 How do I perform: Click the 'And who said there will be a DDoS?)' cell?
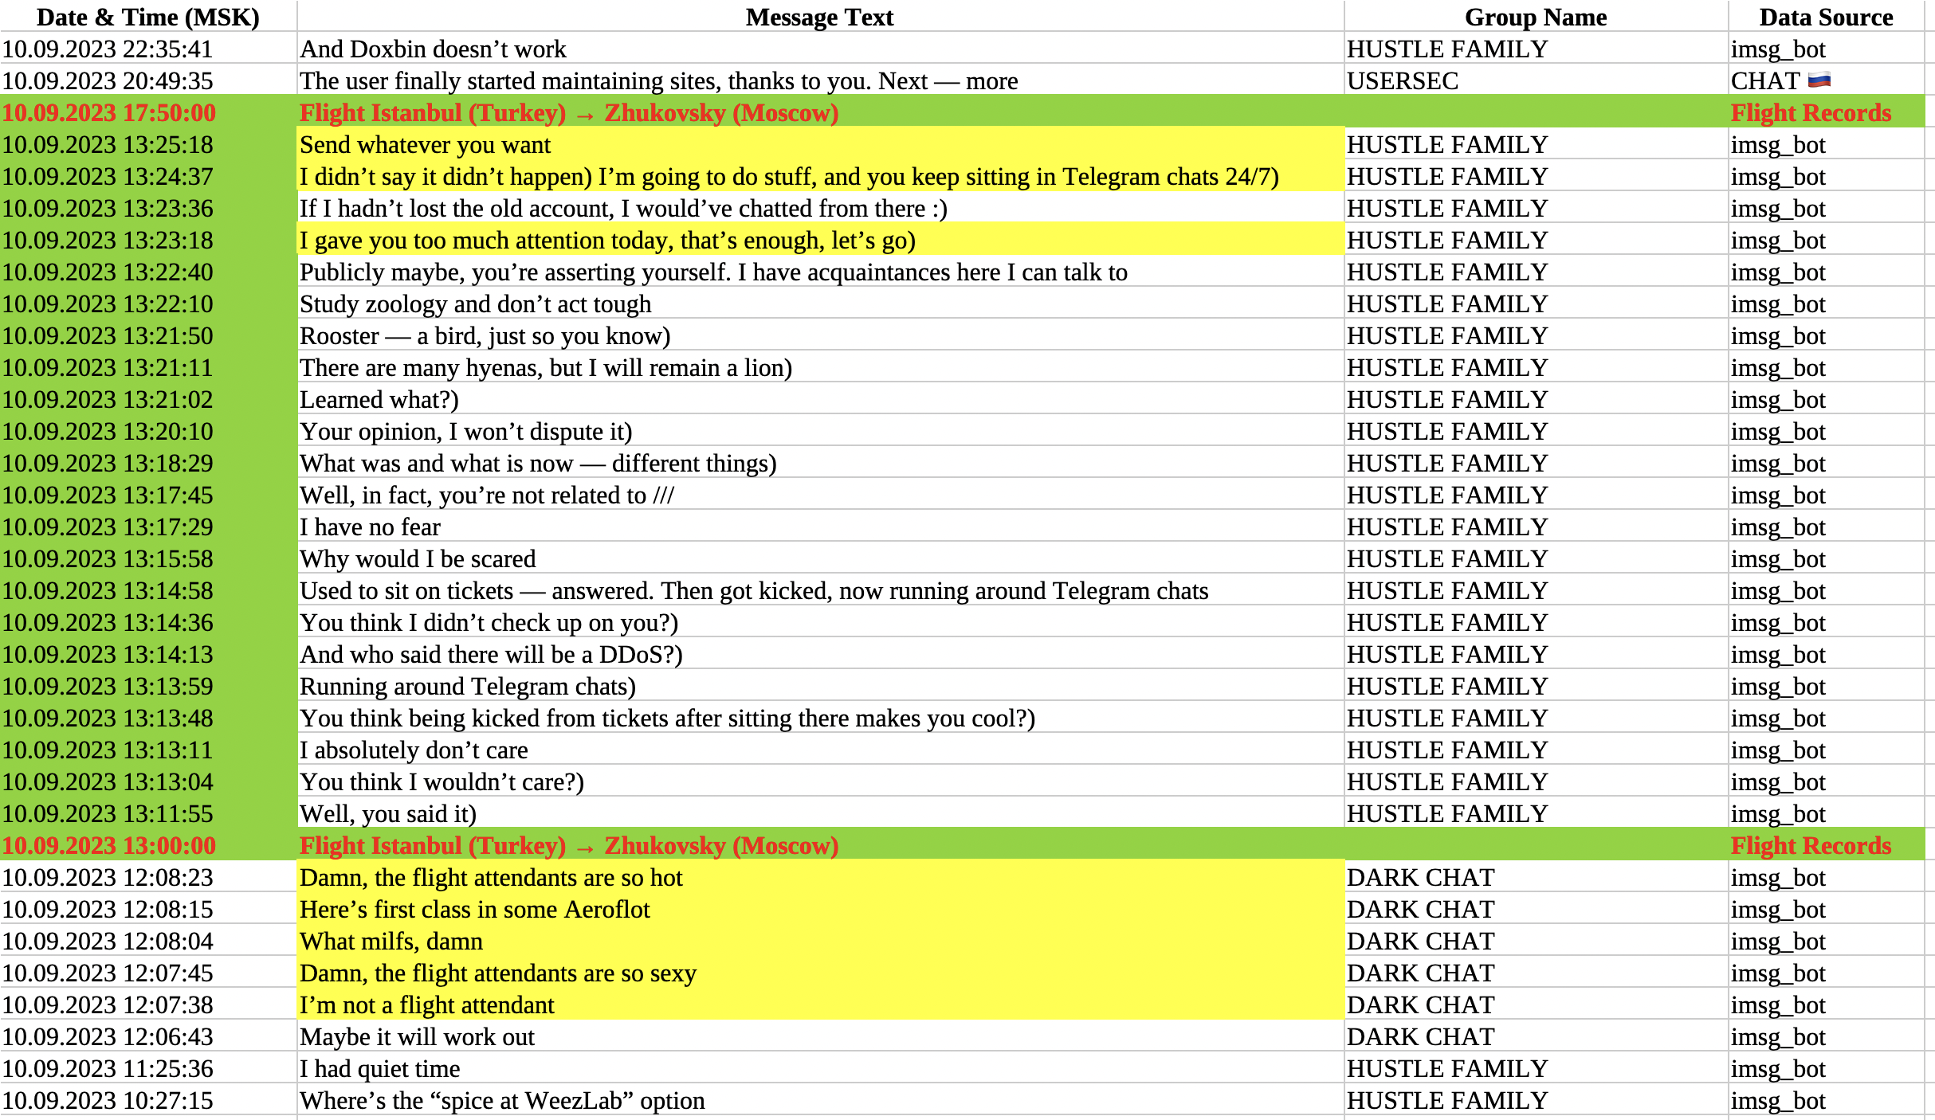point(491,654)
